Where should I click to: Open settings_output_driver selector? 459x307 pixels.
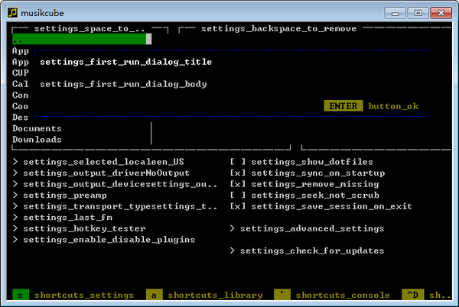[x=106, y=173]
